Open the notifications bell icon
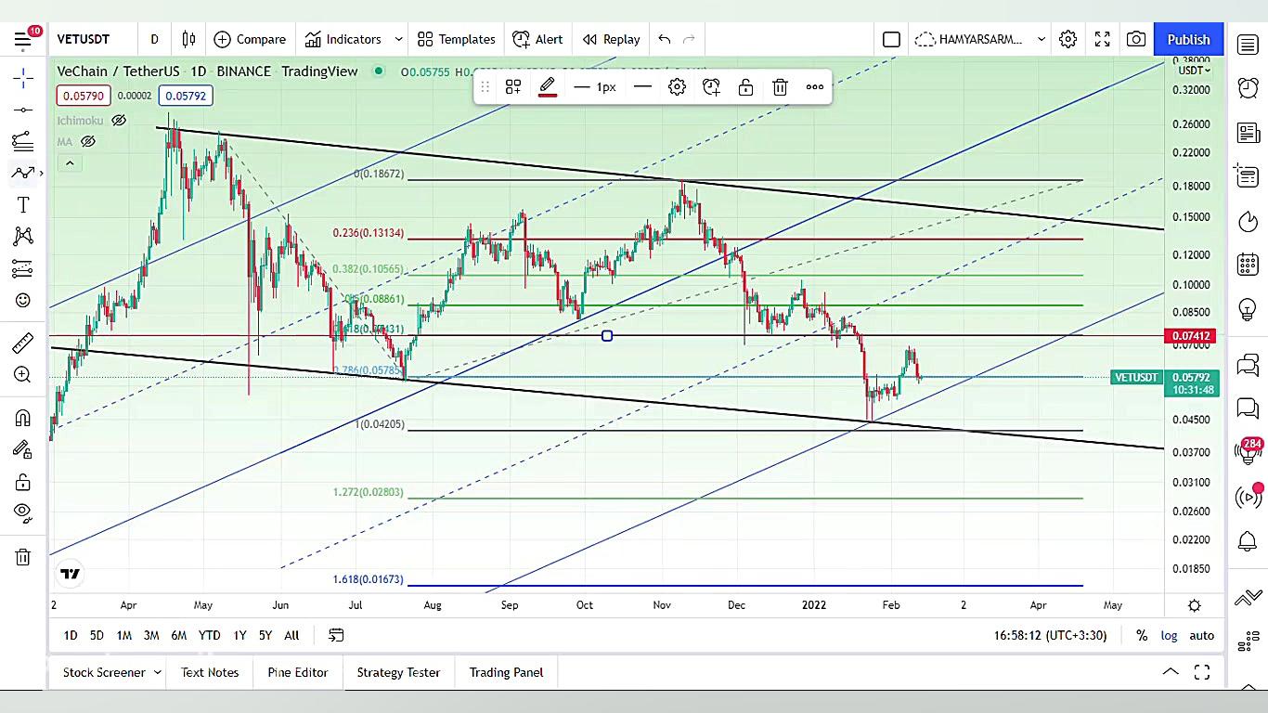This screenshot has width=1268, height=713. (x=1248, y=541)
